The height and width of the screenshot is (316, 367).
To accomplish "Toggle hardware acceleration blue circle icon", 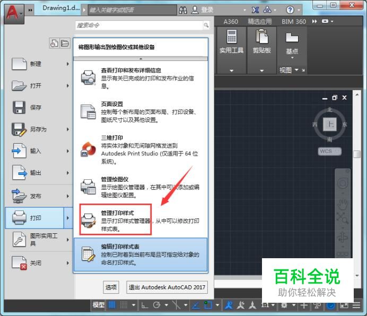I will 330,305.
